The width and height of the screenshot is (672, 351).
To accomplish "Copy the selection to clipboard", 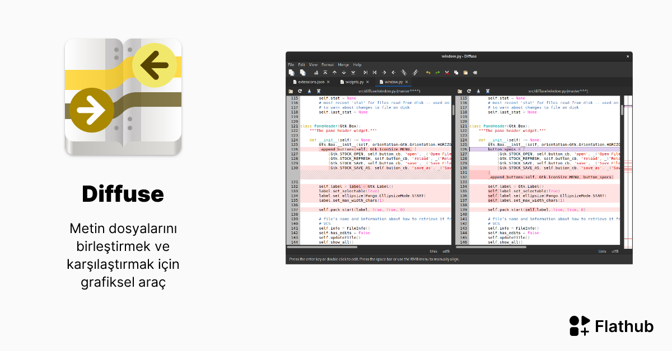I will click(457, 73).
